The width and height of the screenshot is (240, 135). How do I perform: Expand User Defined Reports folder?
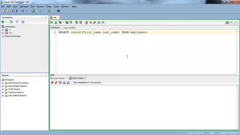pos(3,96)
